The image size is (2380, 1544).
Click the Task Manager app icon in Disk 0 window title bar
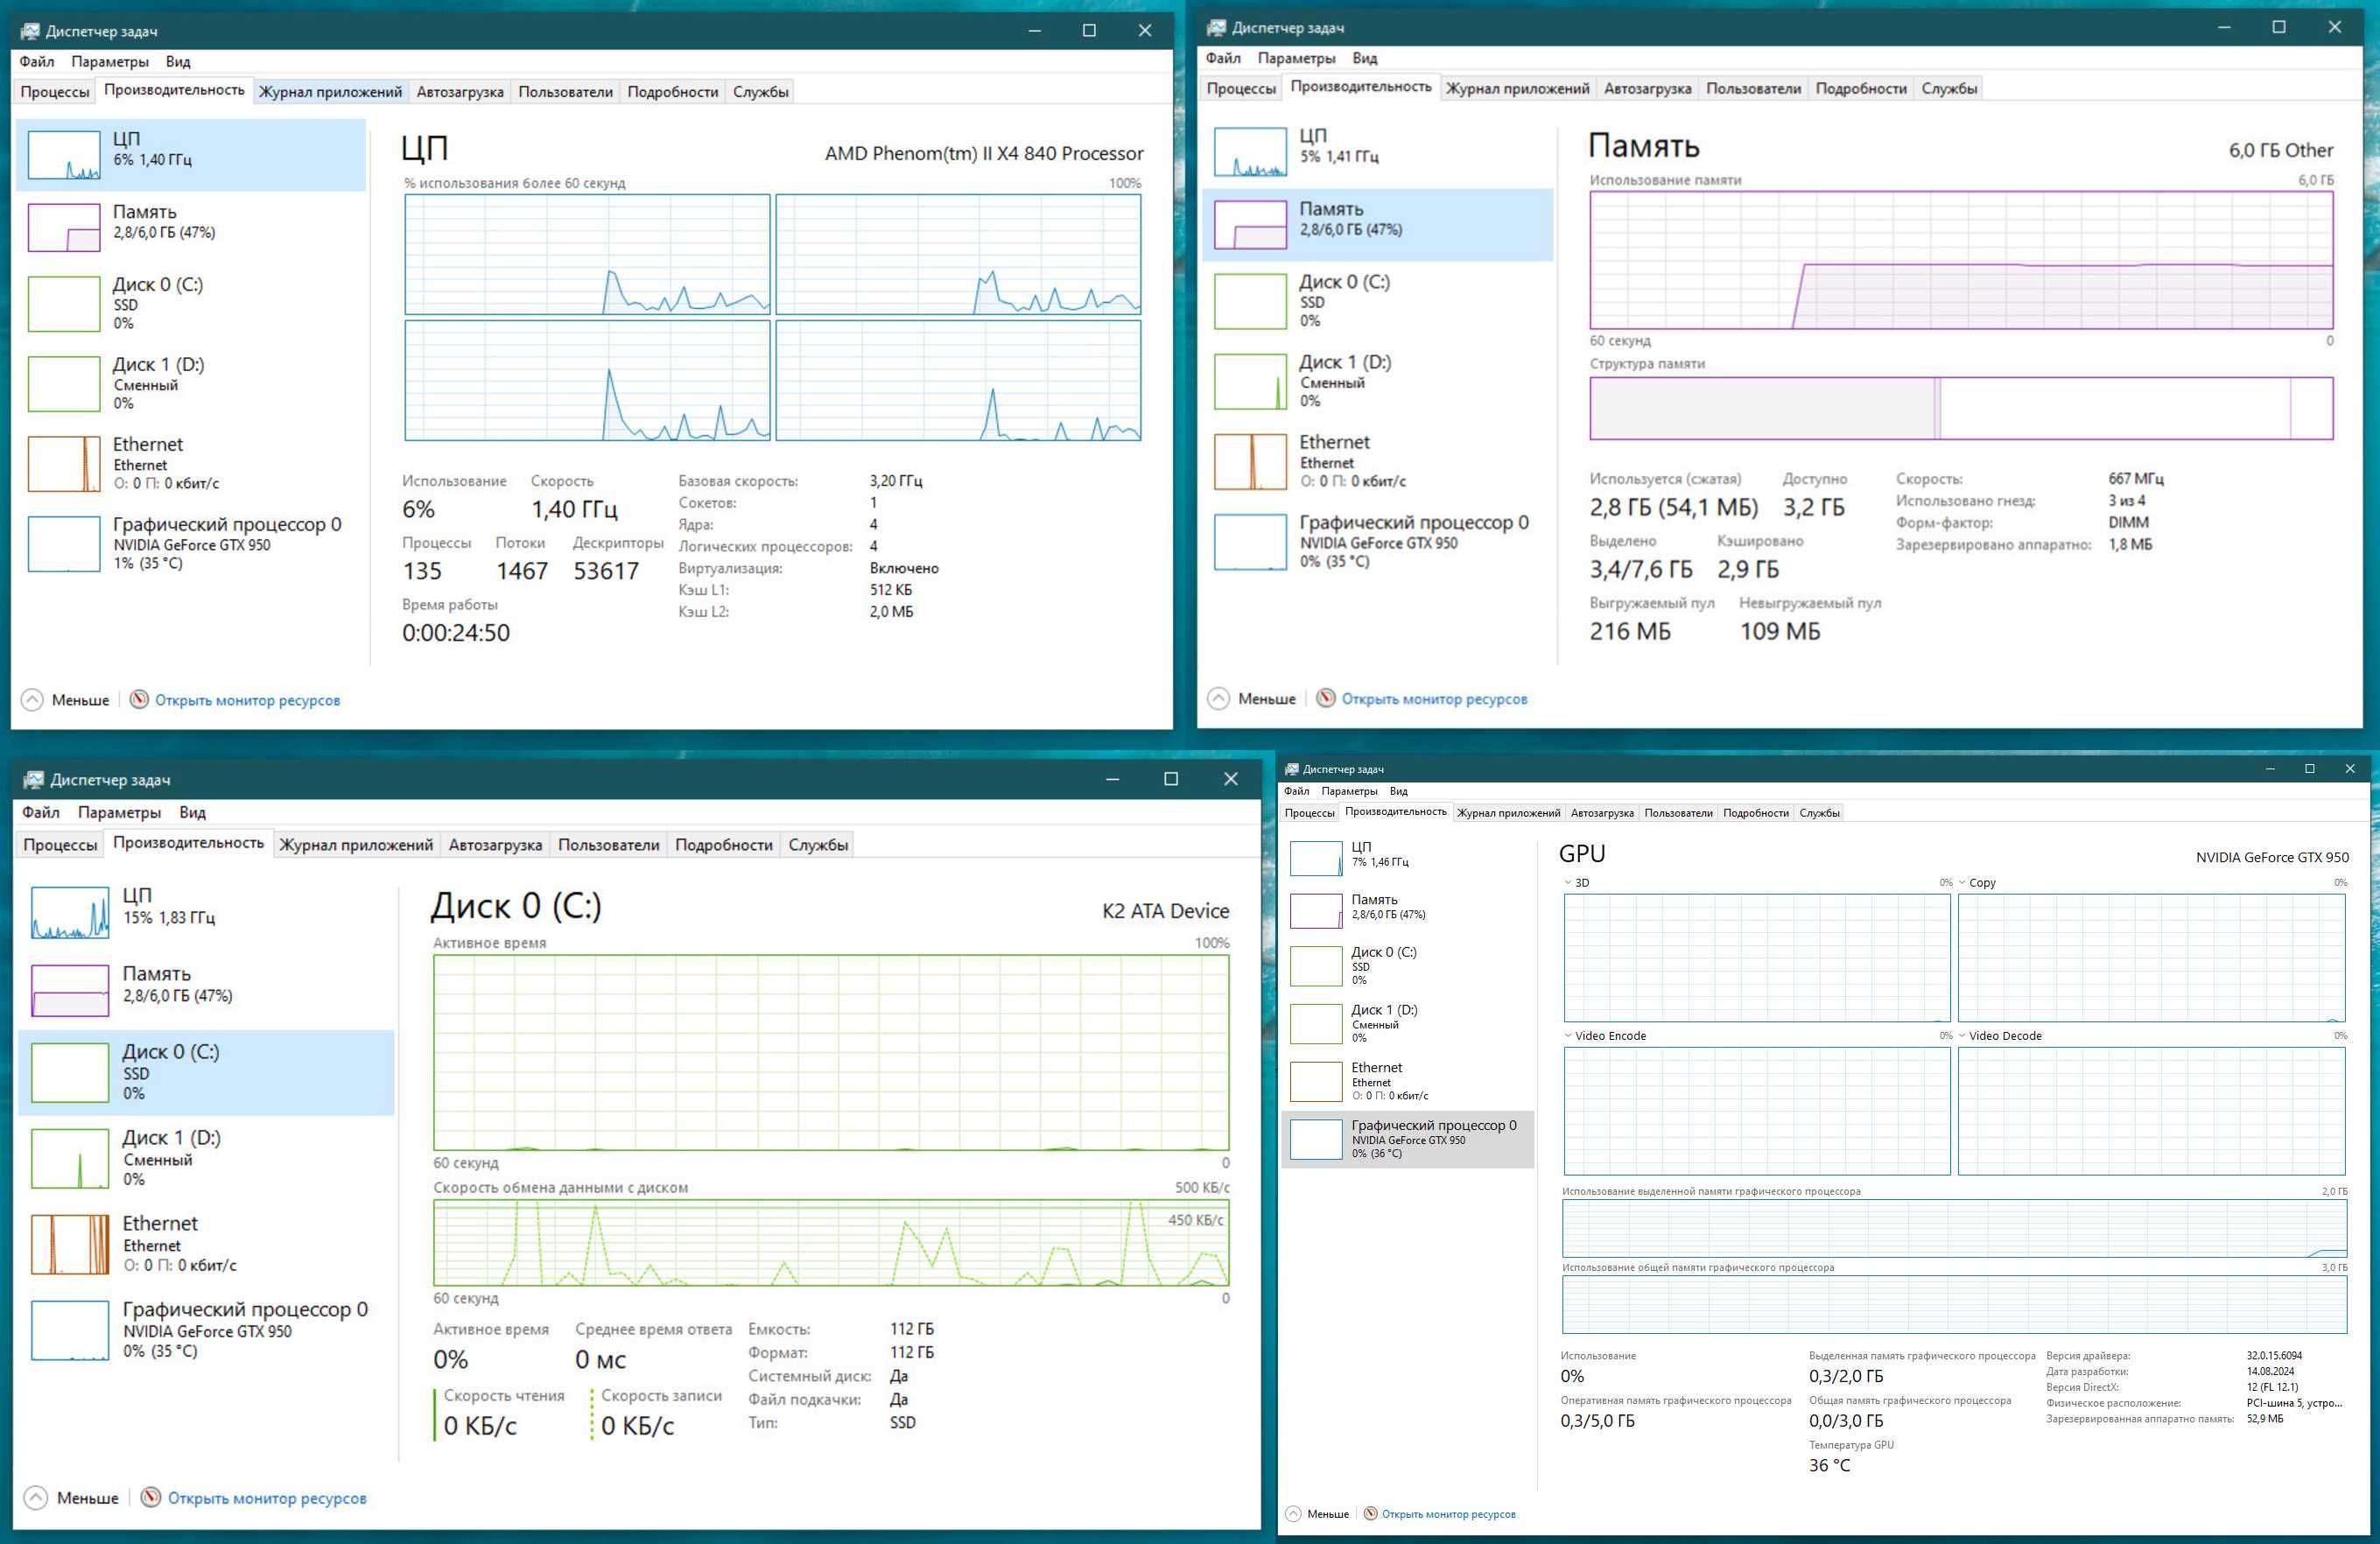(34, 779)
